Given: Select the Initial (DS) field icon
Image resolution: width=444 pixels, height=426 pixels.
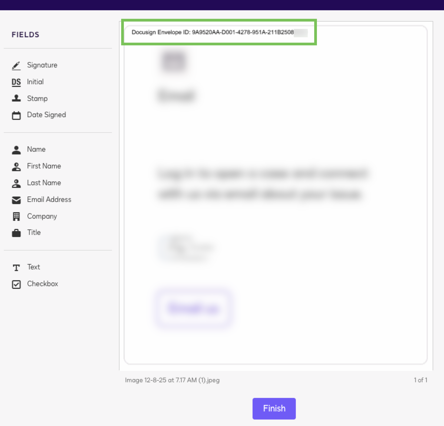Looking at the screenshot, I should coord(16,82).
